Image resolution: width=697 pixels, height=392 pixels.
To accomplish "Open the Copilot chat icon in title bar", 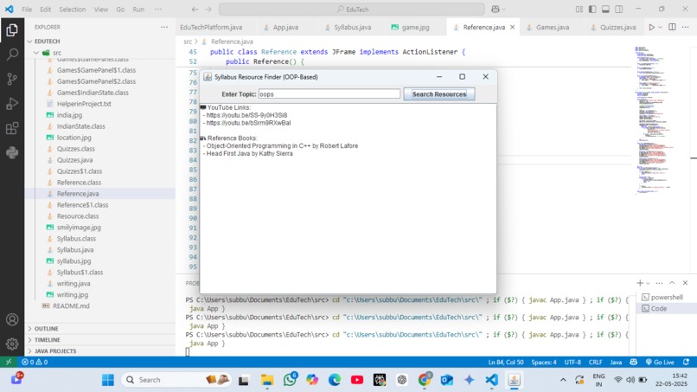I will [x=496, y=10].
